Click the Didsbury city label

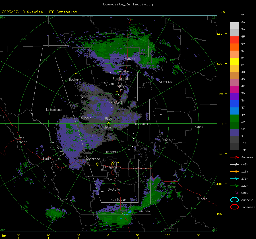107,127
